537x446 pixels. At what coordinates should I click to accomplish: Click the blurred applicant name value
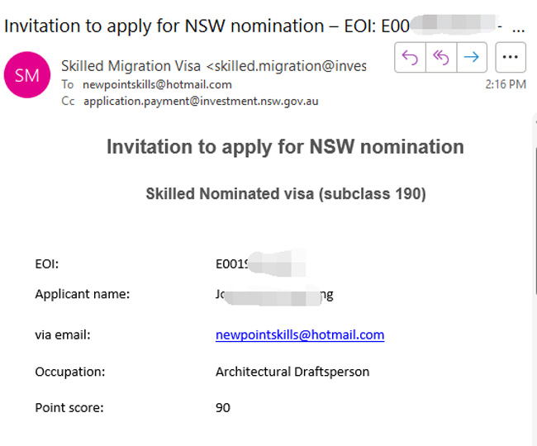[x=274, y=295]
